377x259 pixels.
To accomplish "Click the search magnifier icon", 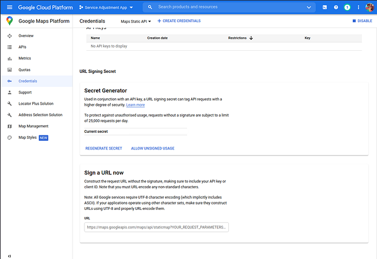I will coord(150,7).
